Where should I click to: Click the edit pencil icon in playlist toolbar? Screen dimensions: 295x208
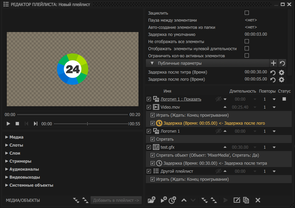click(236, 200)
